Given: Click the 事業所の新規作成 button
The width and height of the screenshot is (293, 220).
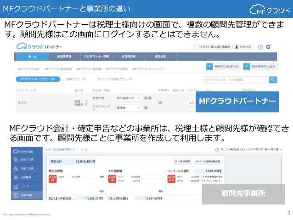Looking at the screenshot, I should [223, 66].
